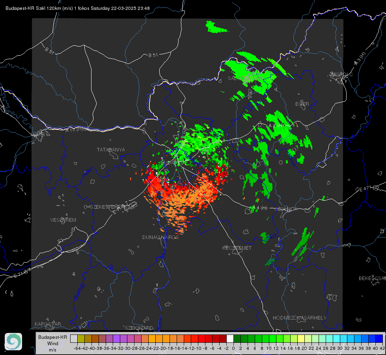Click the HÓDMEZŐVÁSÁRHELY city label
Image resolution: width=386 pixels, height=355 pixels.
click(x=299, y=318)
